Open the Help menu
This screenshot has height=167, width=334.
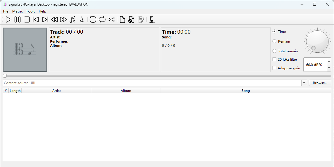point(42,11)
